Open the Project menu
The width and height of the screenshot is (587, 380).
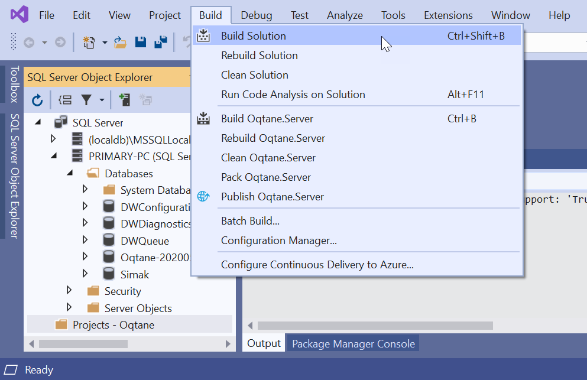point(165,15)
